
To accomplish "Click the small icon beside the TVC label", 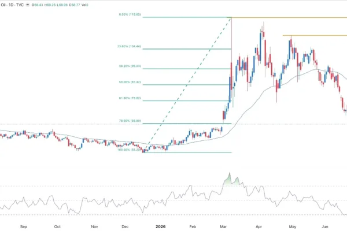I will (x=28, y=5).
